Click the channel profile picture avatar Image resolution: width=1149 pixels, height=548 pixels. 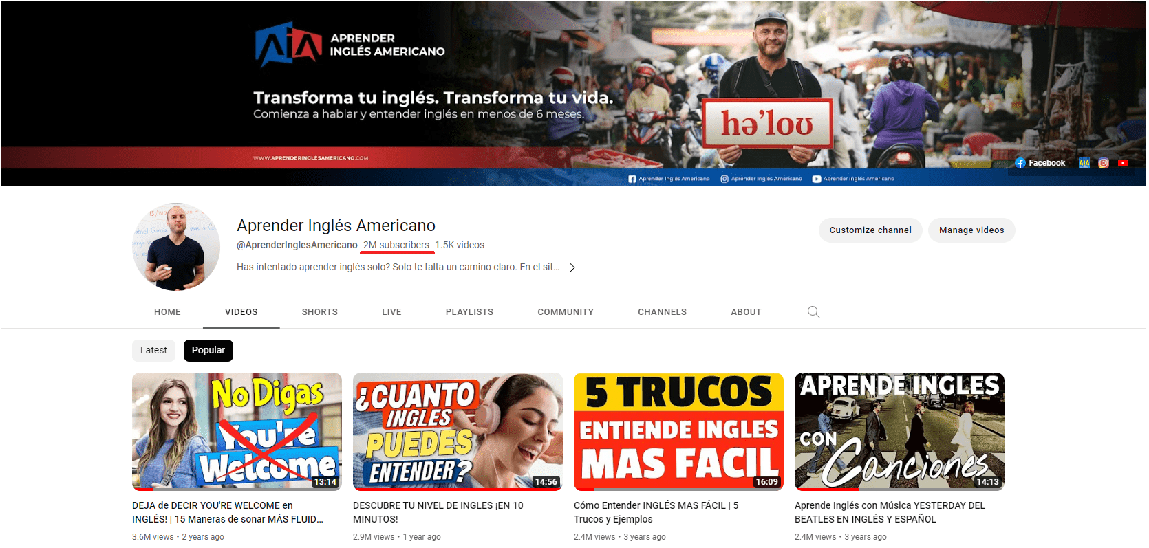pos(176,246)
